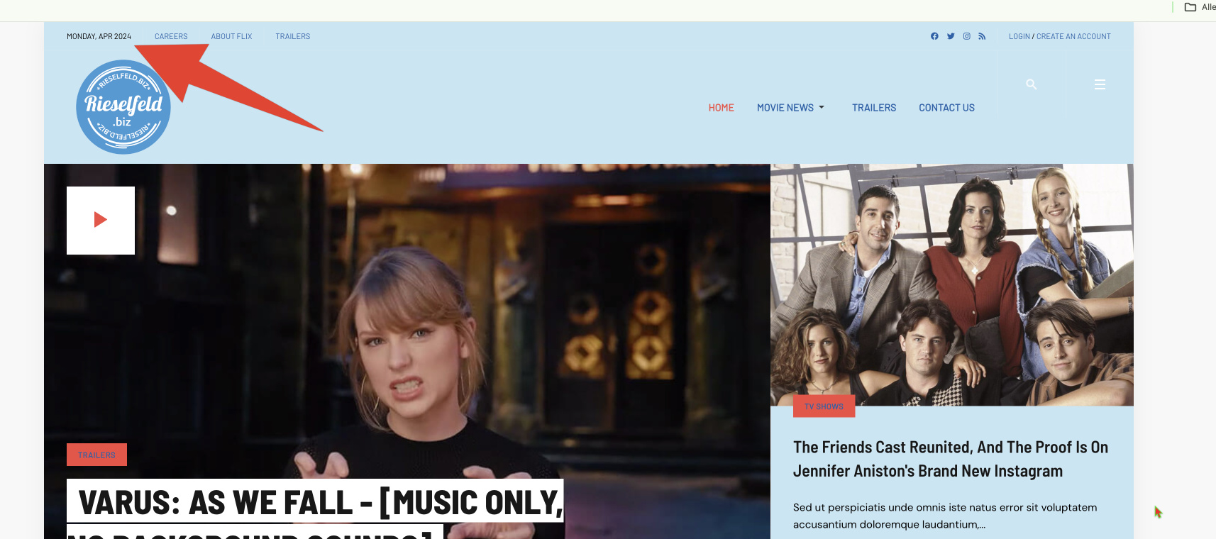Click Create an Account link
Screen dimensions: 1216x539
[1073, 36]
